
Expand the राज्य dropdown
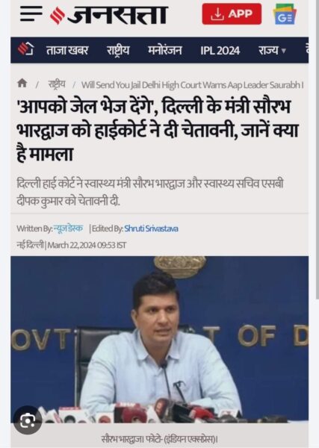click(x=272, y=51)
